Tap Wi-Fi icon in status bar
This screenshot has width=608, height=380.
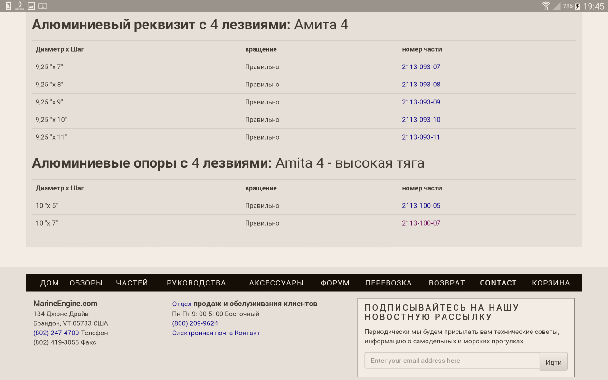546,6
